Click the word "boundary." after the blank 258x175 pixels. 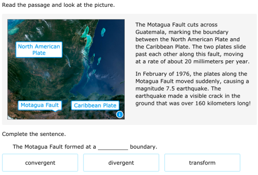143,147
